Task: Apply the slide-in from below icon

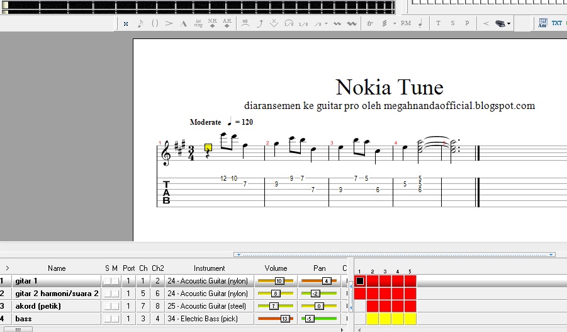Action: 318,24
